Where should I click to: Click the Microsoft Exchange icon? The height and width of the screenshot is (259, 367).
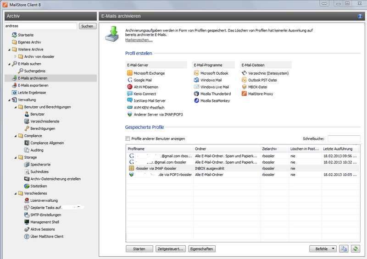point(130,73)
